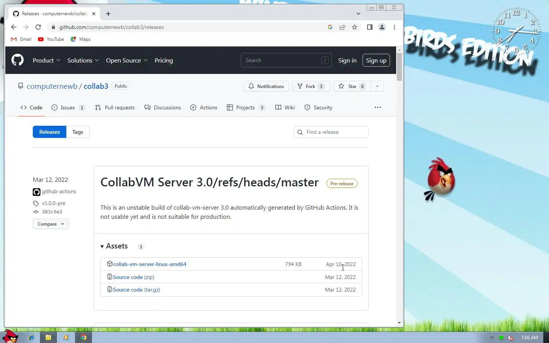Click the Chrome taskbar icon

[x=83, y=337]
